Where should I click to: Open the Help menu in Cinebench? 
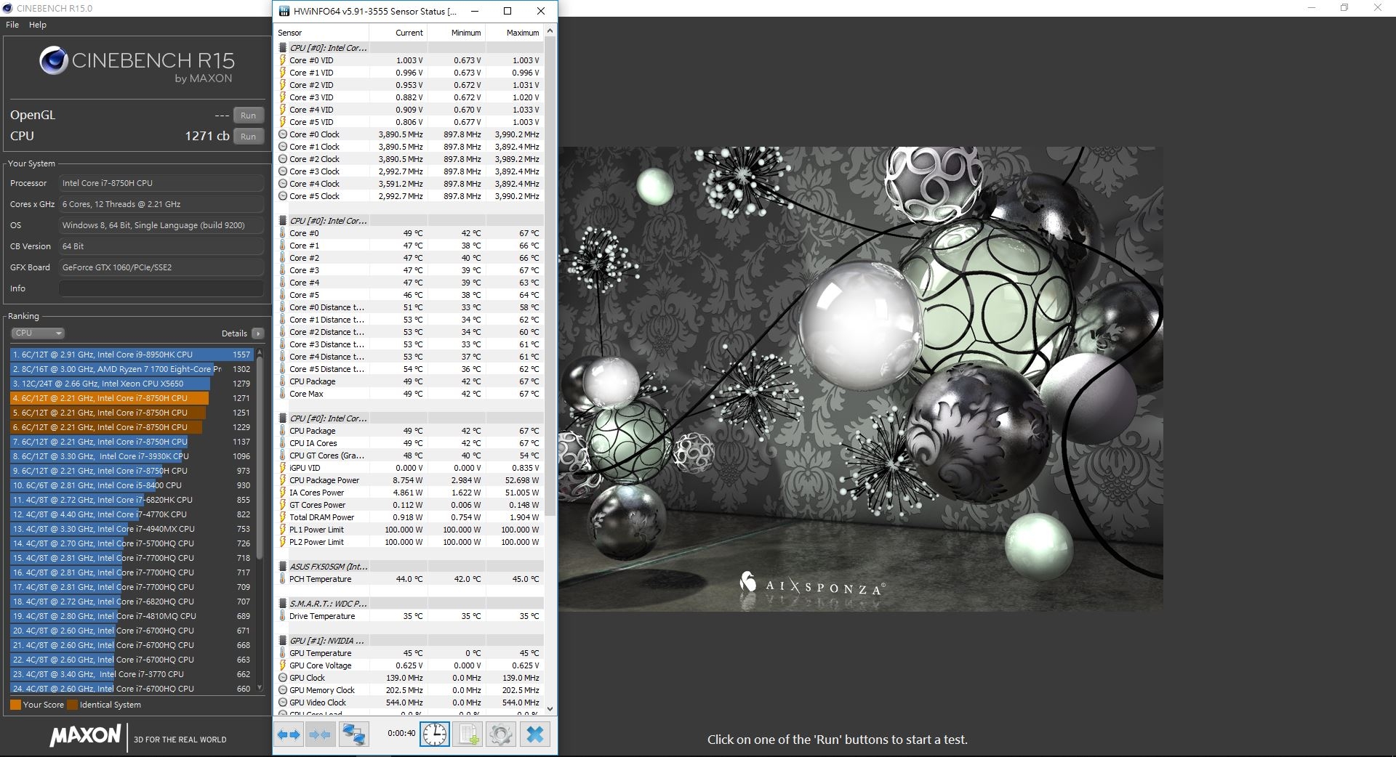[x=38, y=25]
